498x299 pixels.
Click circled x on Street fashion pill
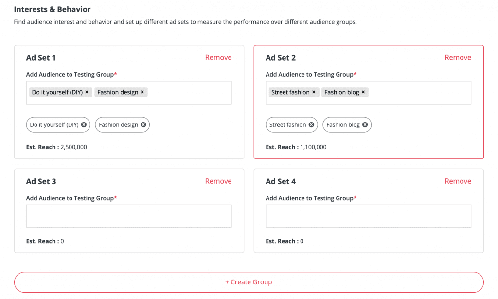312,125
